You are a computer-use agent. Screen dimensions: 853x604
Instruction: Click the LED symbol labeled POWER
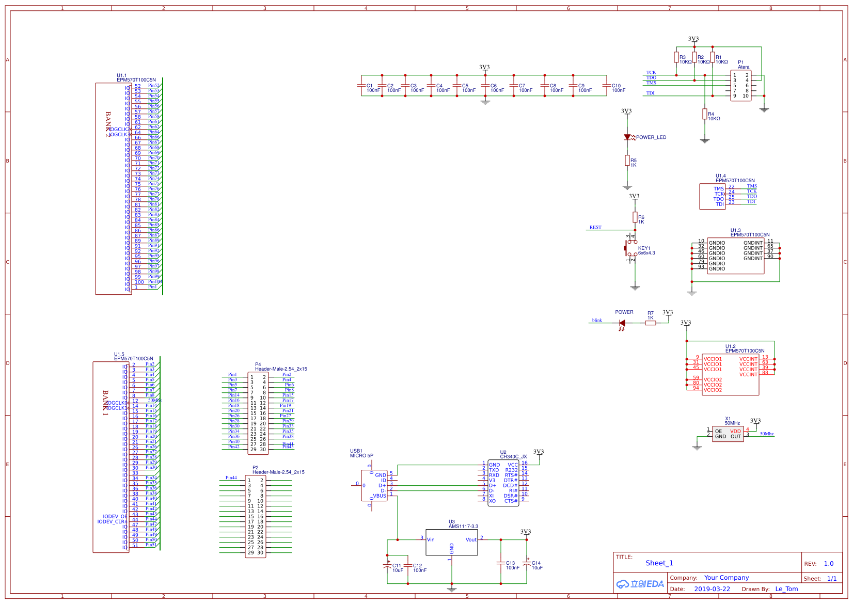point(622,323)
